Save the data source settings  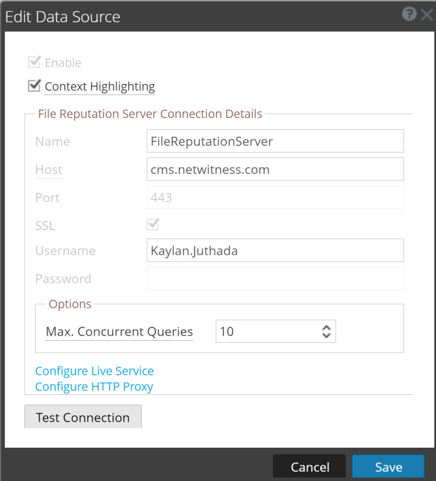tap(388, 467)
